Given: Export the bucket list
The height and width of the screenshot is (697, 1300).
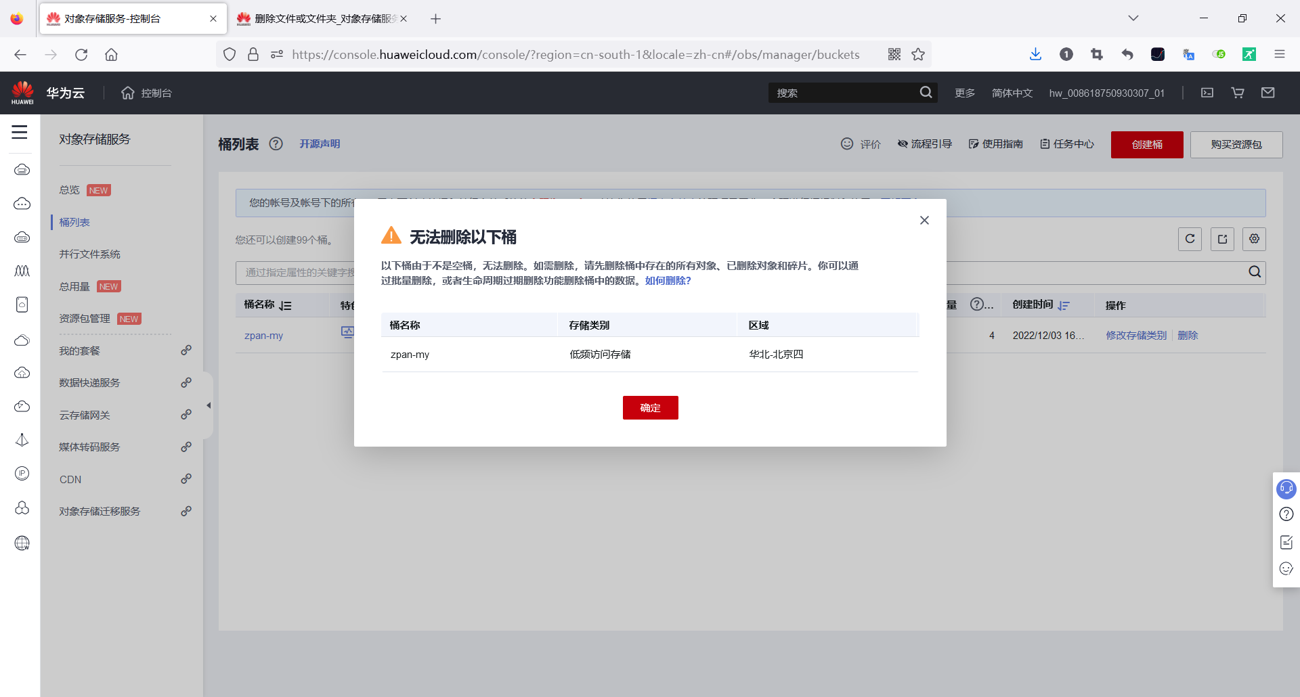Looking at the screenshot, I should click(x=1222, y=239).
